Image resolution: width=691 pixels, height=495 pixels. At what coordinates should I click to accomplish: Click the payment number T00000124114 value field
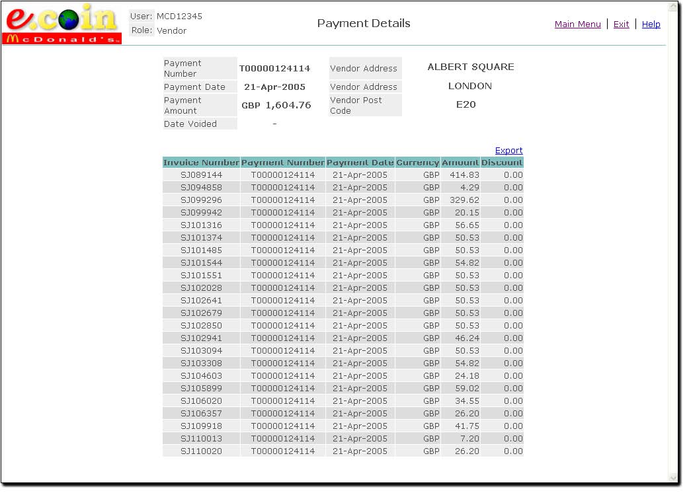coord(274,69)
